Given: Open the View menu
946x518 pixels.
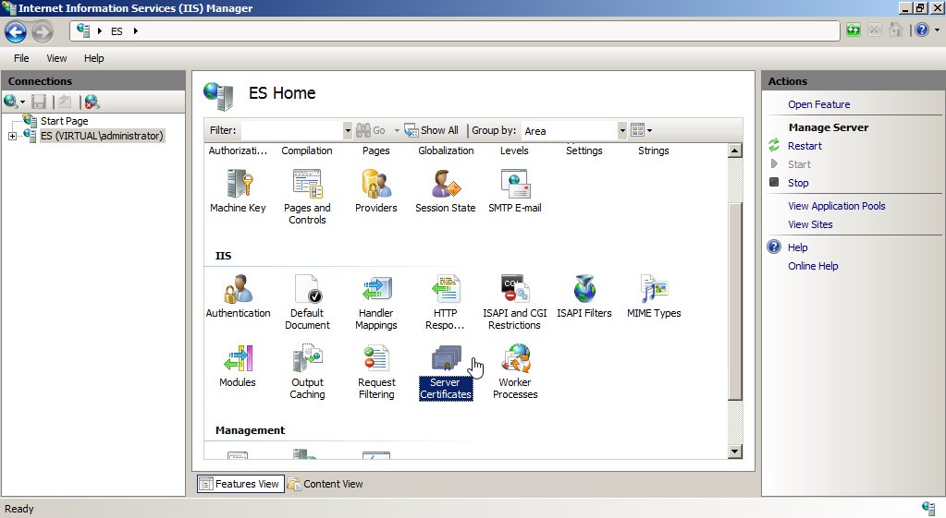Looking at the screenshot, I should pyautogui.click(x=56, y=58).
